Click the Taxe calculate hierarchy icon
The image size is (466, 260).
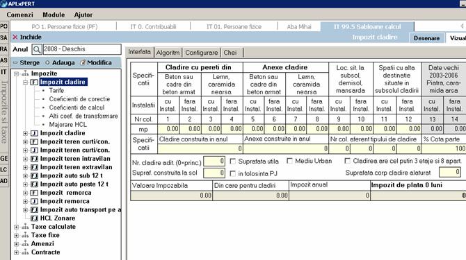[25, 227]
